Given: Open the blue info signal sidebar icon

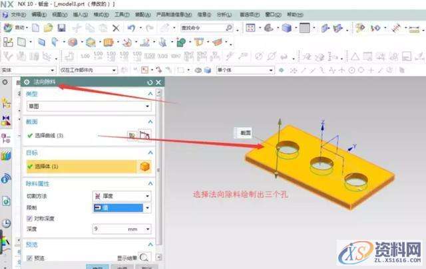Looking at the screenshot, I should point(6,179).
